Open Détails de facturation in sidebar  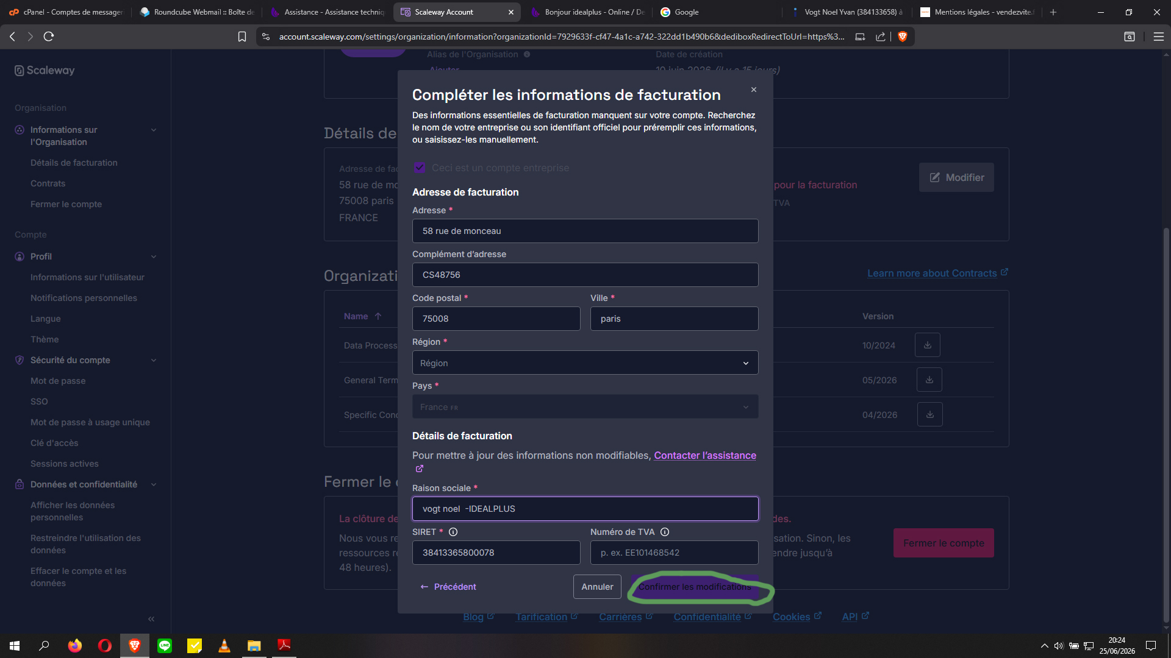[74, 163]
